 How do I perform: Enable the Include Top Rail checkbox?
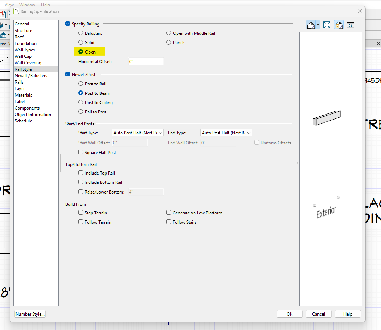click(81, 173)
